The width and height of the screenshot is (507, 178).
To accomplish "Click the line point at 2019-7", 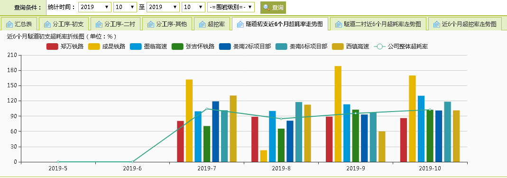I will (207, 109).
